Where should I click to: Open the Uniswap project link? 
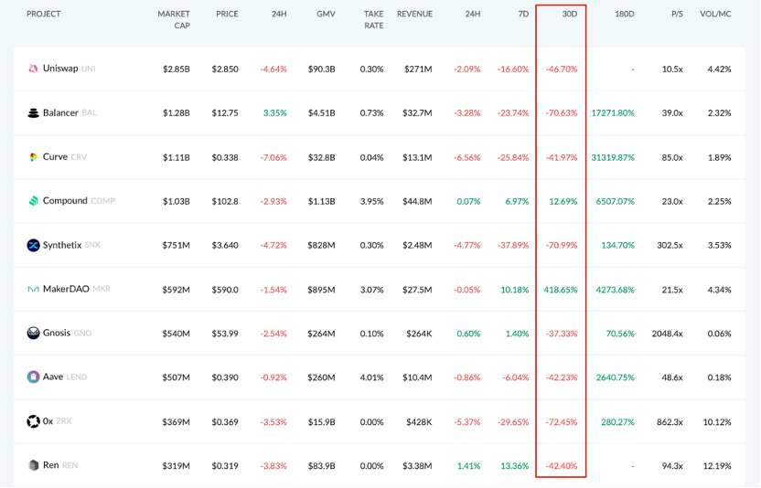click(61, 69)
